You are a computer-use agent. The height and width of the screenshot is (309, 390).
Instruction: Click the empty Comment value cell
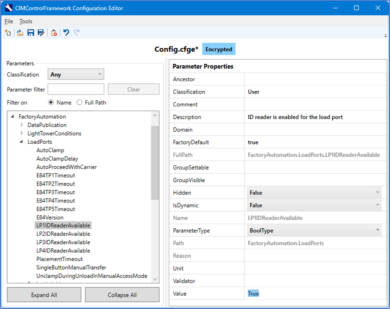315,104
